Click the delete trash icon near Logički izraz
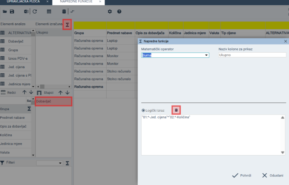Screen dimensions: 289x185 click(176, 110)
